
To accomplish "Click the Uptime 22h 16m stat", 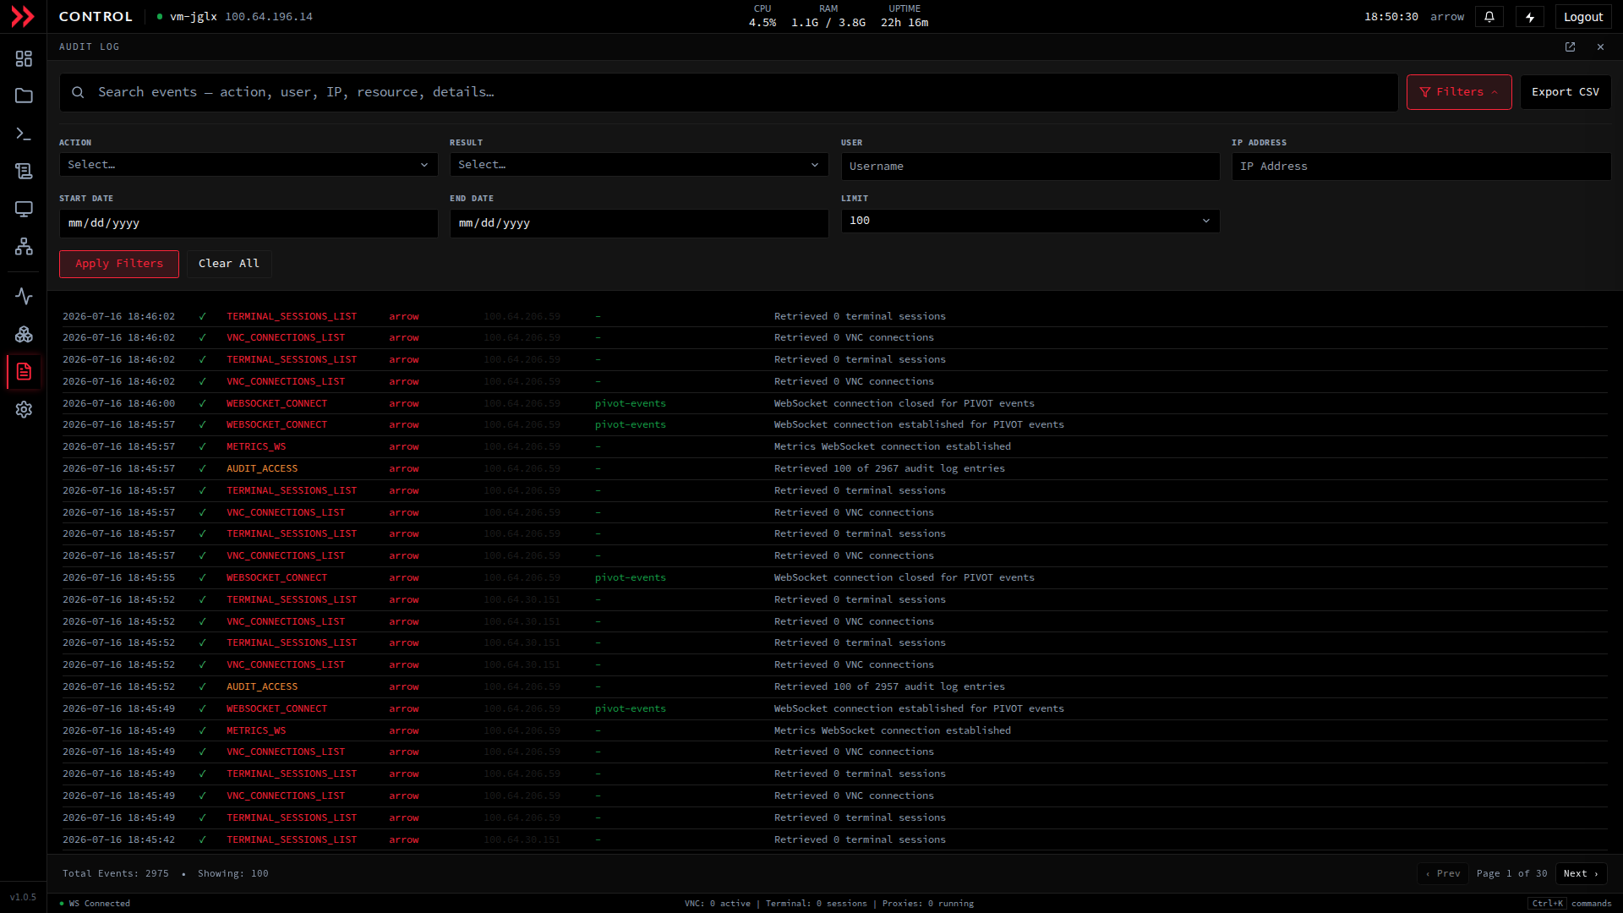I will (x=904, y=16).
